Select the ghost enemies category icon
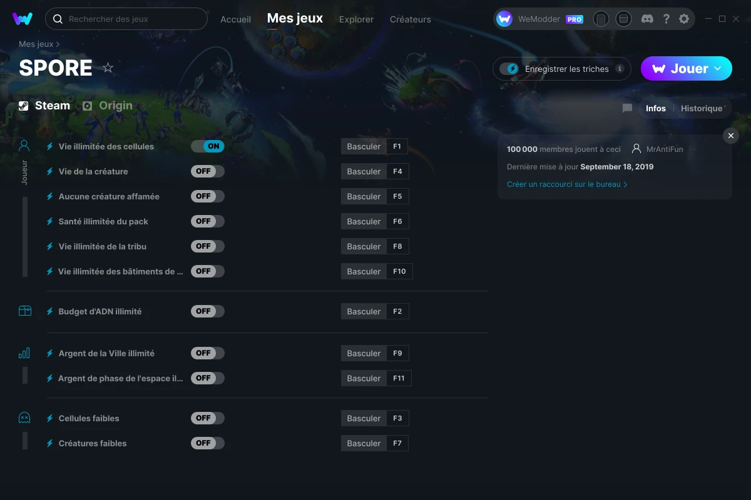The image size is (751, 500). tap(24, 417)
